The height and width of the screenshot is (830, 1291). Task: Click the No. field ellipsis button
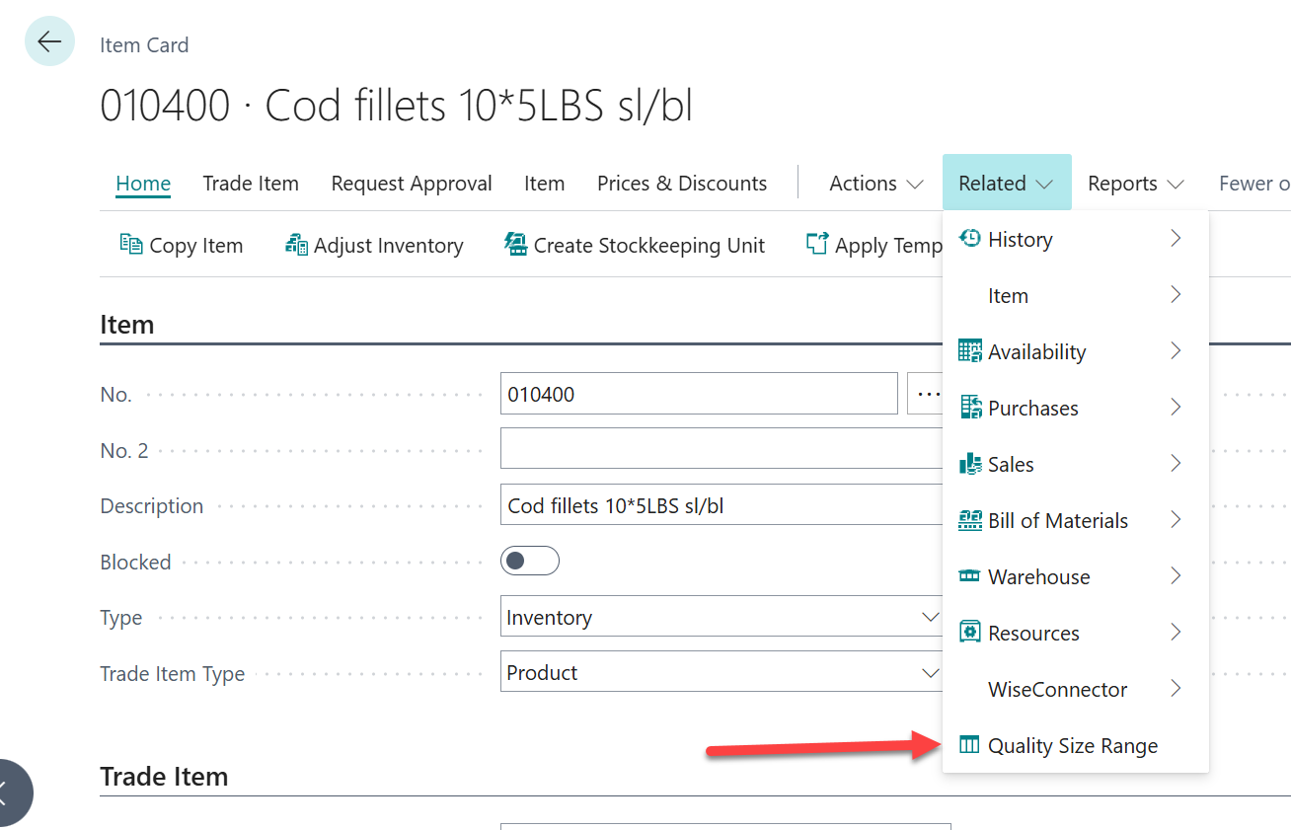pyautogui.click(x=927, y=394)
